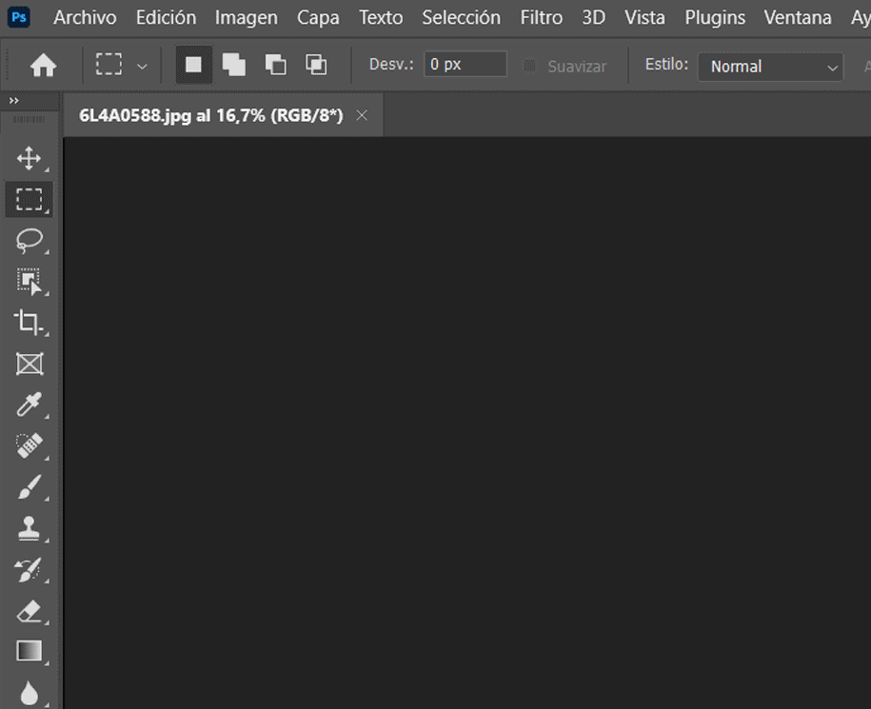Open the Edición menu
871x709 pixels.
(166, 18)
